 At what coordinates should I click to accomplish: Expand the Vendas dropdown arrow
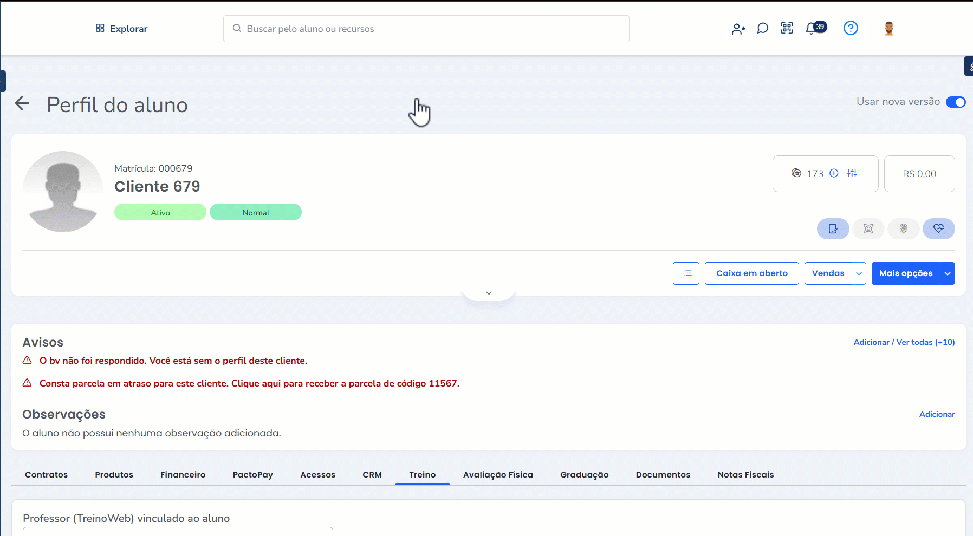(859, 273)
